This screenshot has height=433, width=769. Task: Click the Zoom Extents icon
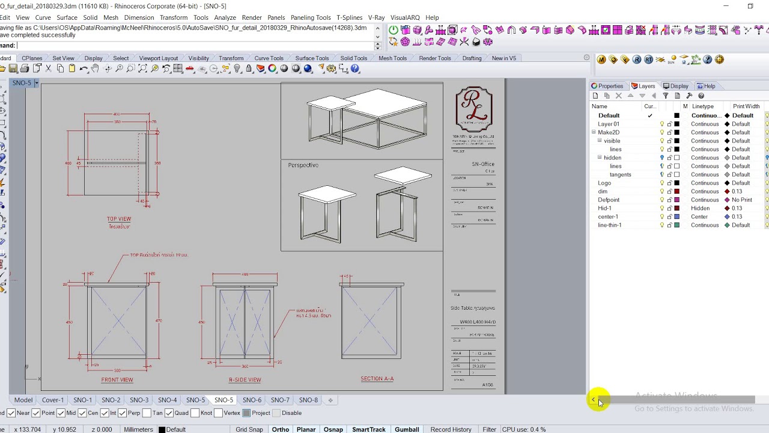(142, 69)
